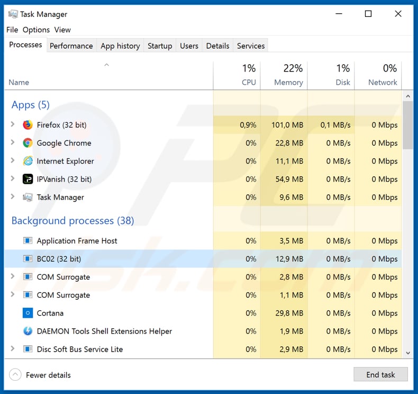Click the second COM Surrogate icon (1,1 MB)
418x394 pixels.
28,295
